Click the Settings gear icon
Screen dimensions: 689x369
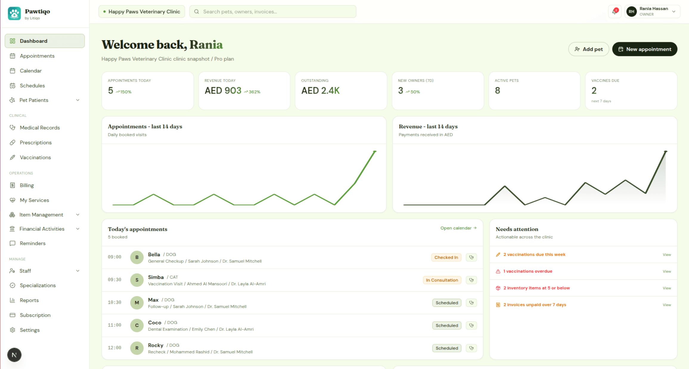pyautogui.click(x=13, y=330)
